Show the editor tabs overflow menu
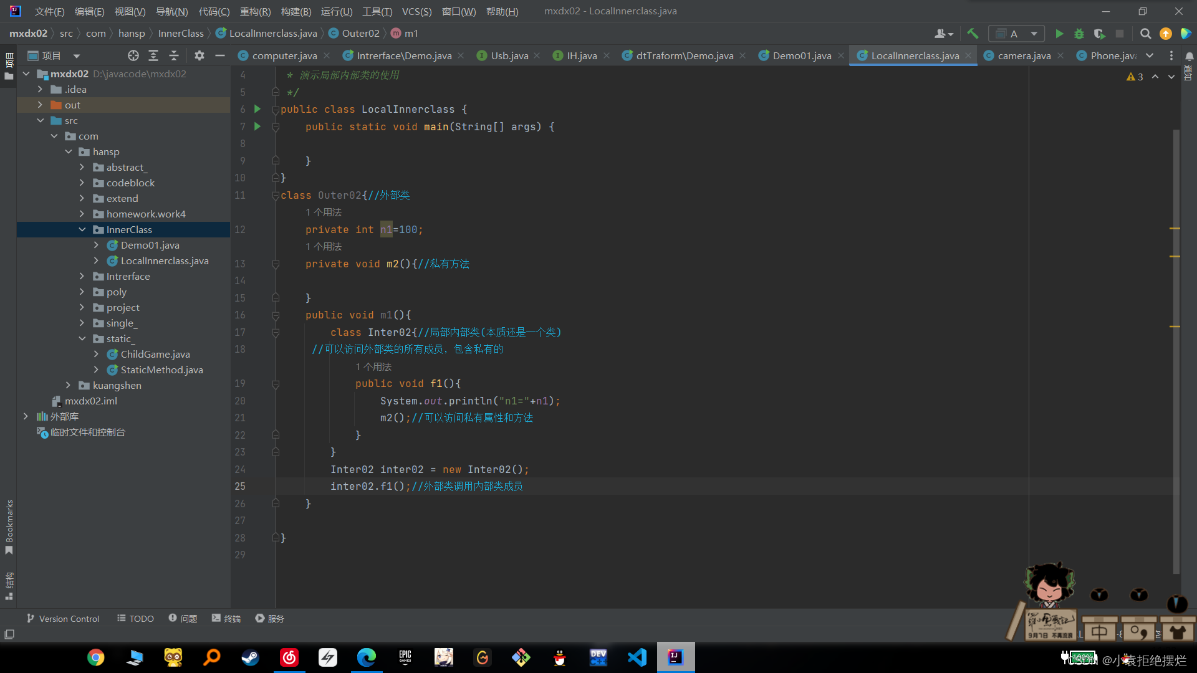This screenshot has width=1197, height=673. (x=1171, y=56)
